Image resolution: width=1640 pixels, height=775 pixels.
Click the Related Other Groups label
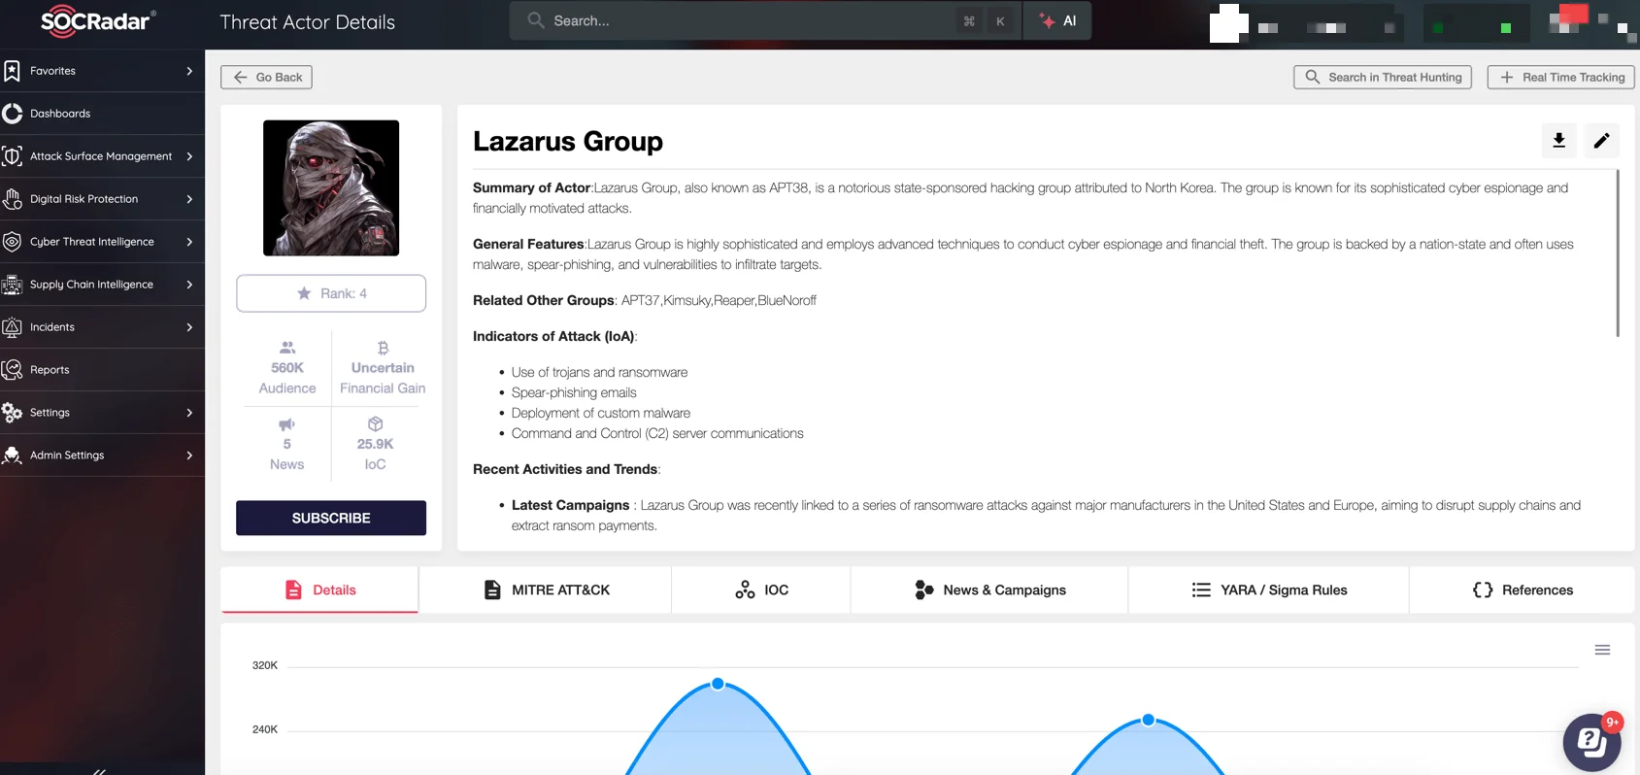544,300
